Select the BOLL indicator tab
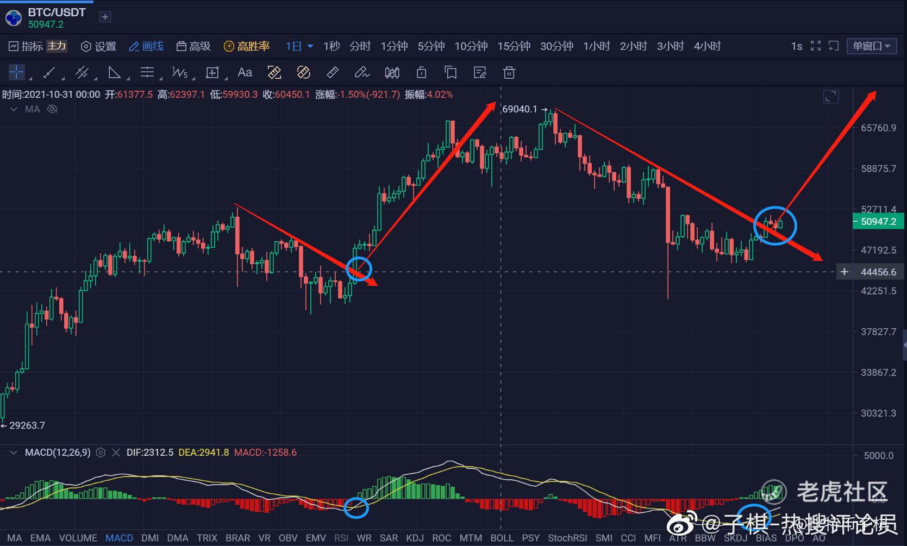Image resolution: width=907 pixels, height=546 pixels. tap(502, 538)
